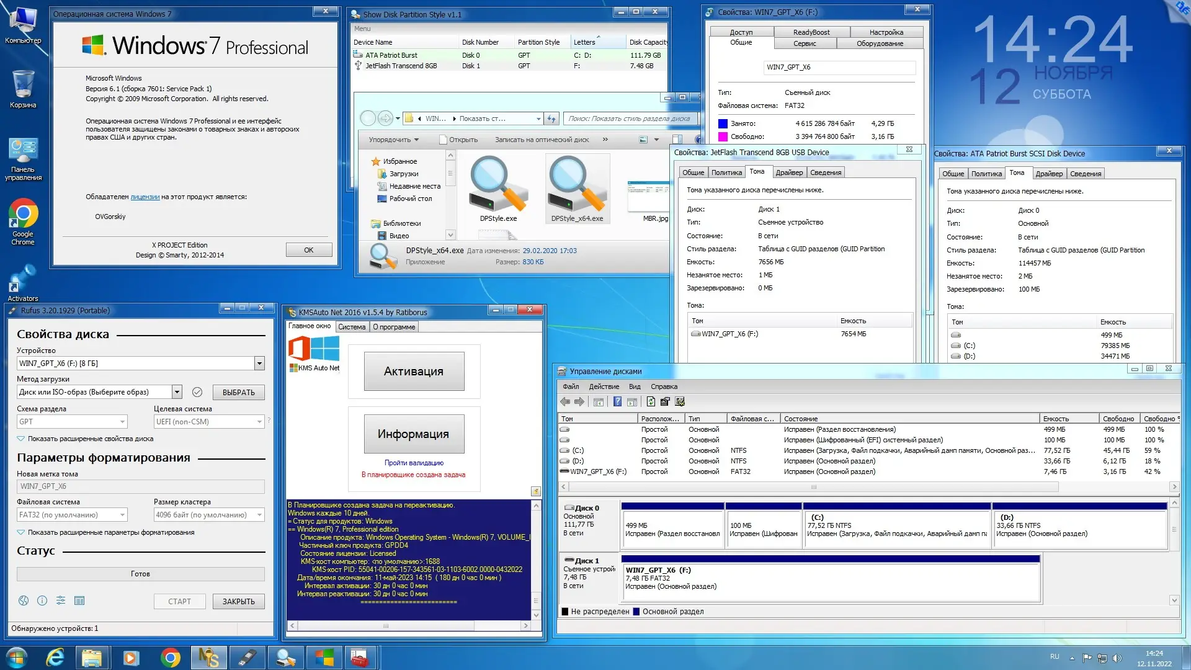
Task: Toggle console tree in Disk Management toolbar
Action: tap(599, 402)
